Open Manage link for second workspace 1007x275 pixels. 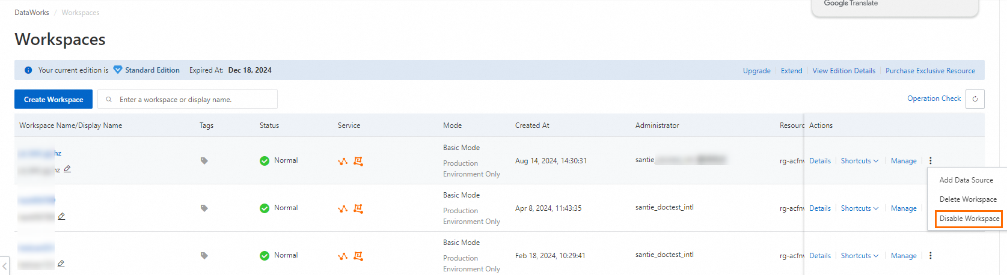904,208
